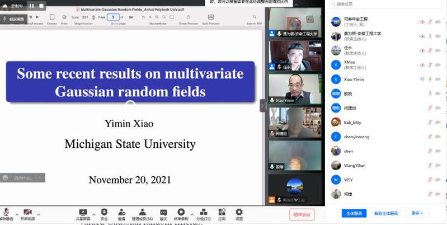Open the Invite participants icon
447x225 pixels.
[x=121, y=214]
